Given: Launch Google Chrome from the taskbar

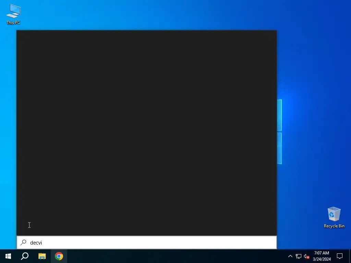Looking at the screenshot, I should pyautogui.click(x=59, y=256).
